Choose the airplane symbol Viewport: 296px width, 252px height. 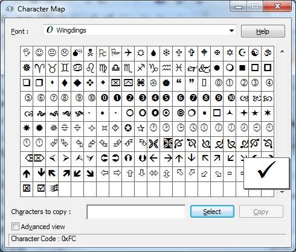click(128, 53)
